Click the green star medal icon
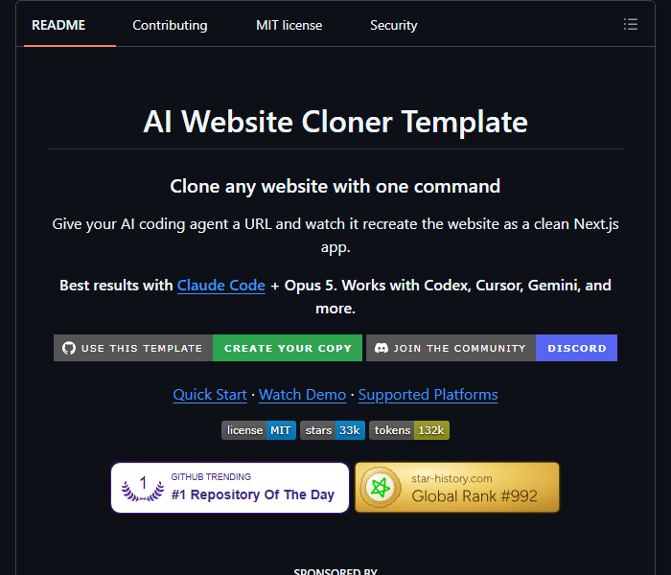 tap(380, 487)
